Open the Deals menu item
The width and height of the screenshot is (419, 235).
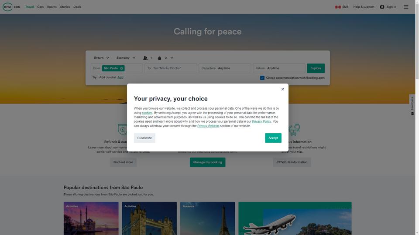pos(77,7)
